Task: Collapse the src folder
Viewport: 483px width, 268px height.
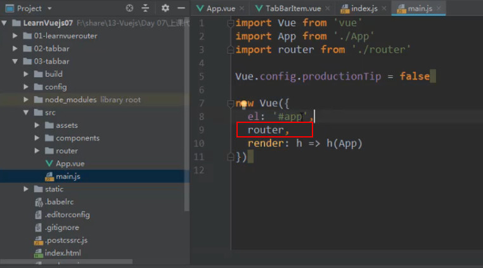Action: click(26, 112)
